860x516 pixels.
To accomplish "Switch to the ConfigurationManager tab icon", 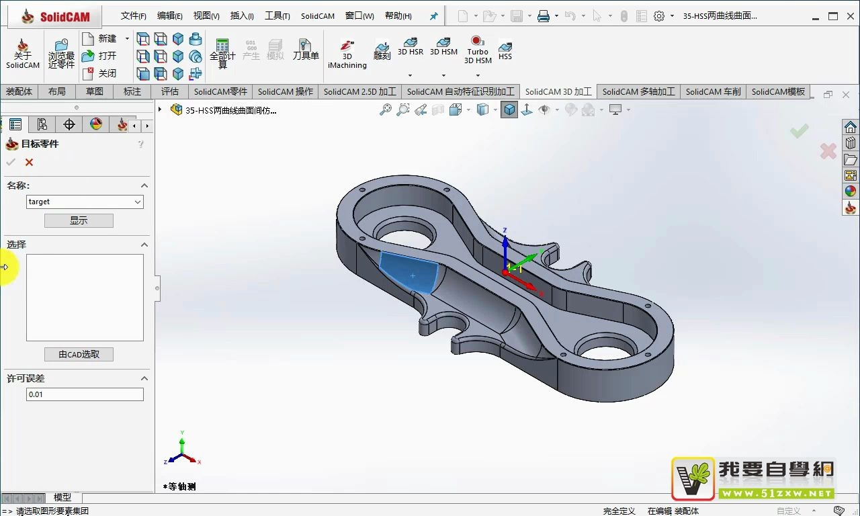I will pos(42,124).
